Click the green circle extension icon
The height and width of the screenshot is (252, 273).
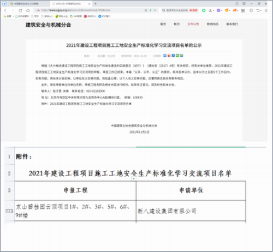pyautogui.click(x=204, y=10)
